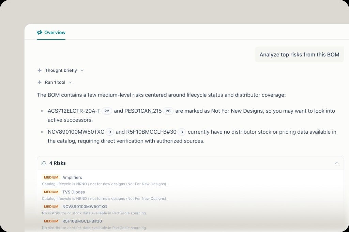349x232 pixels.
Task: Collapse the 4 Risks panel chevron
Action: coord(337,163)
